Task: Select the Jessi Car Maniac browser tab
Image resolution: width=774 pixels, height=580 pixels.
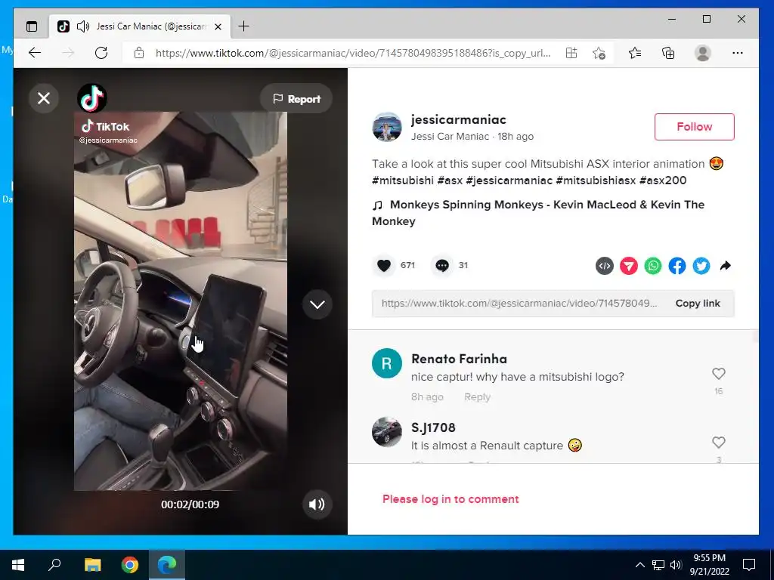Action: tap(141, 26)
